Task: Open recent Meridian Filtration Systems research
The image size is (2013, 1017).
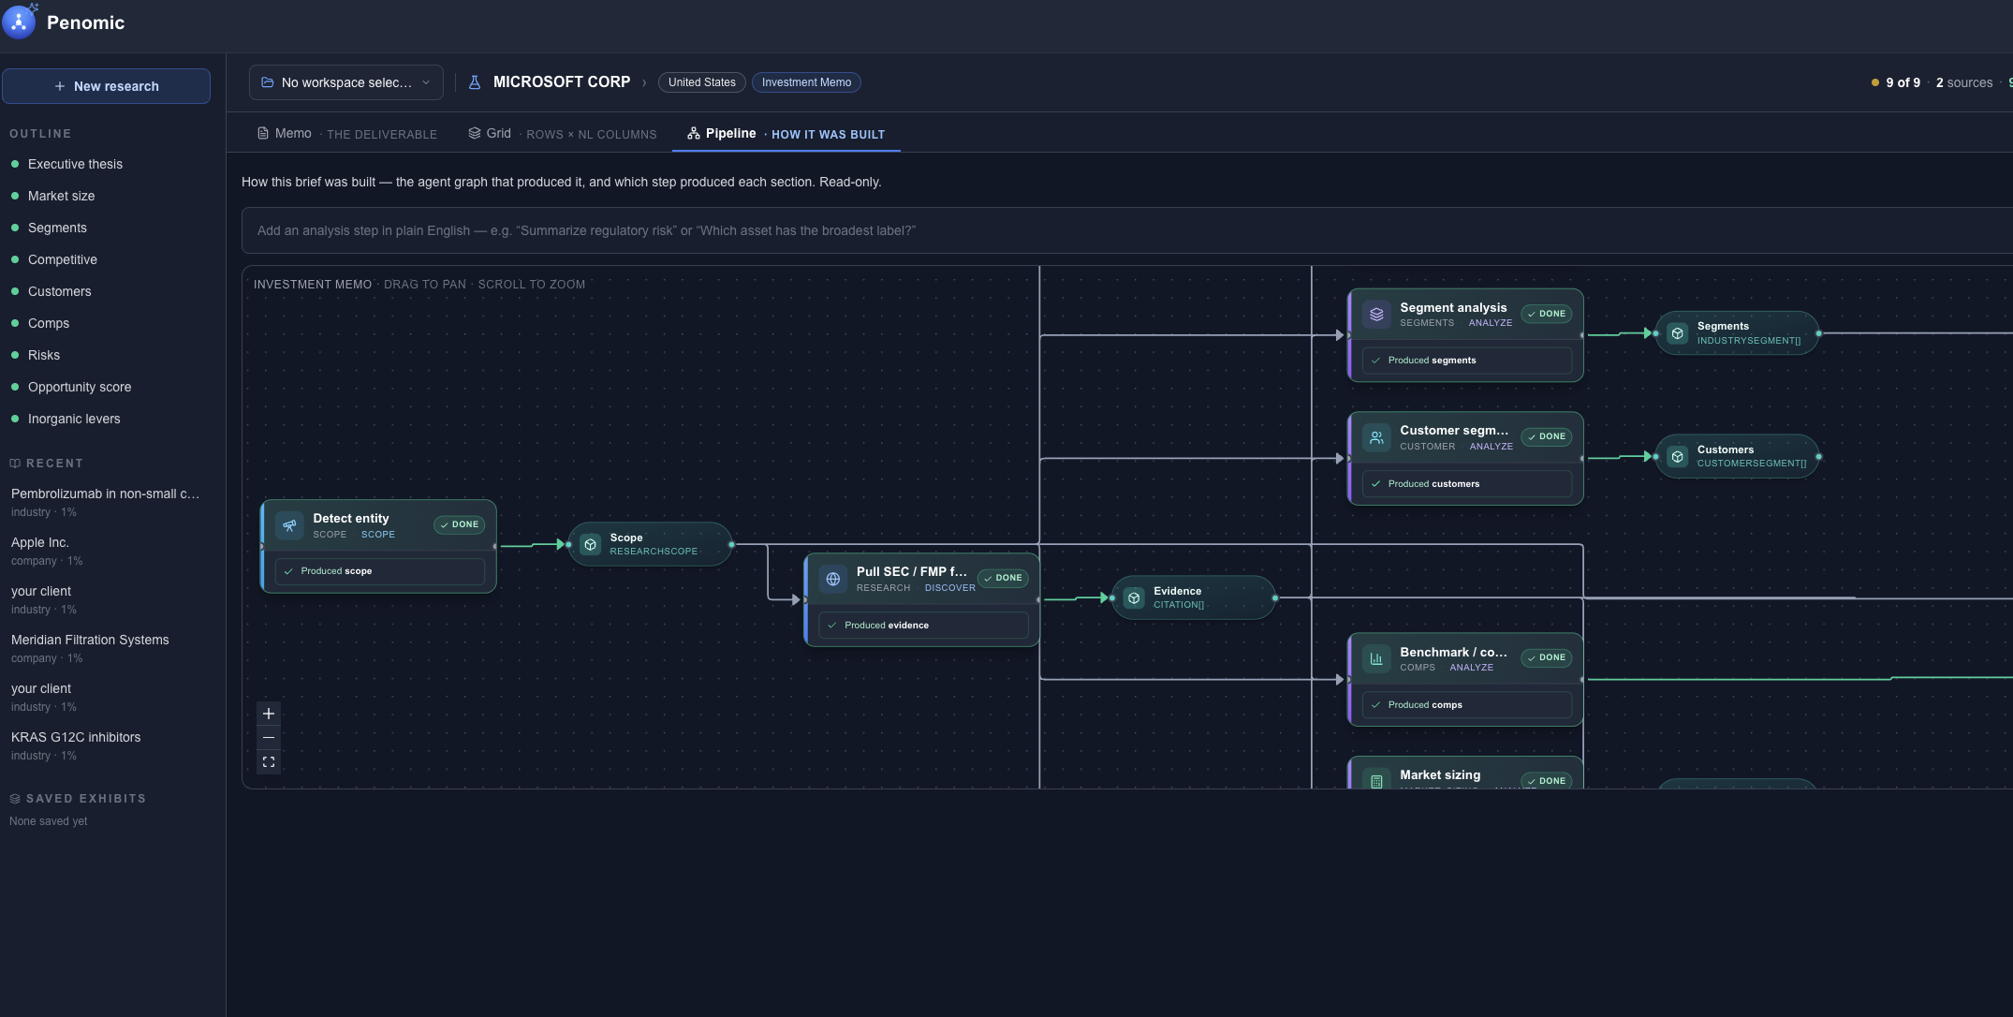Action: point(90,648)
